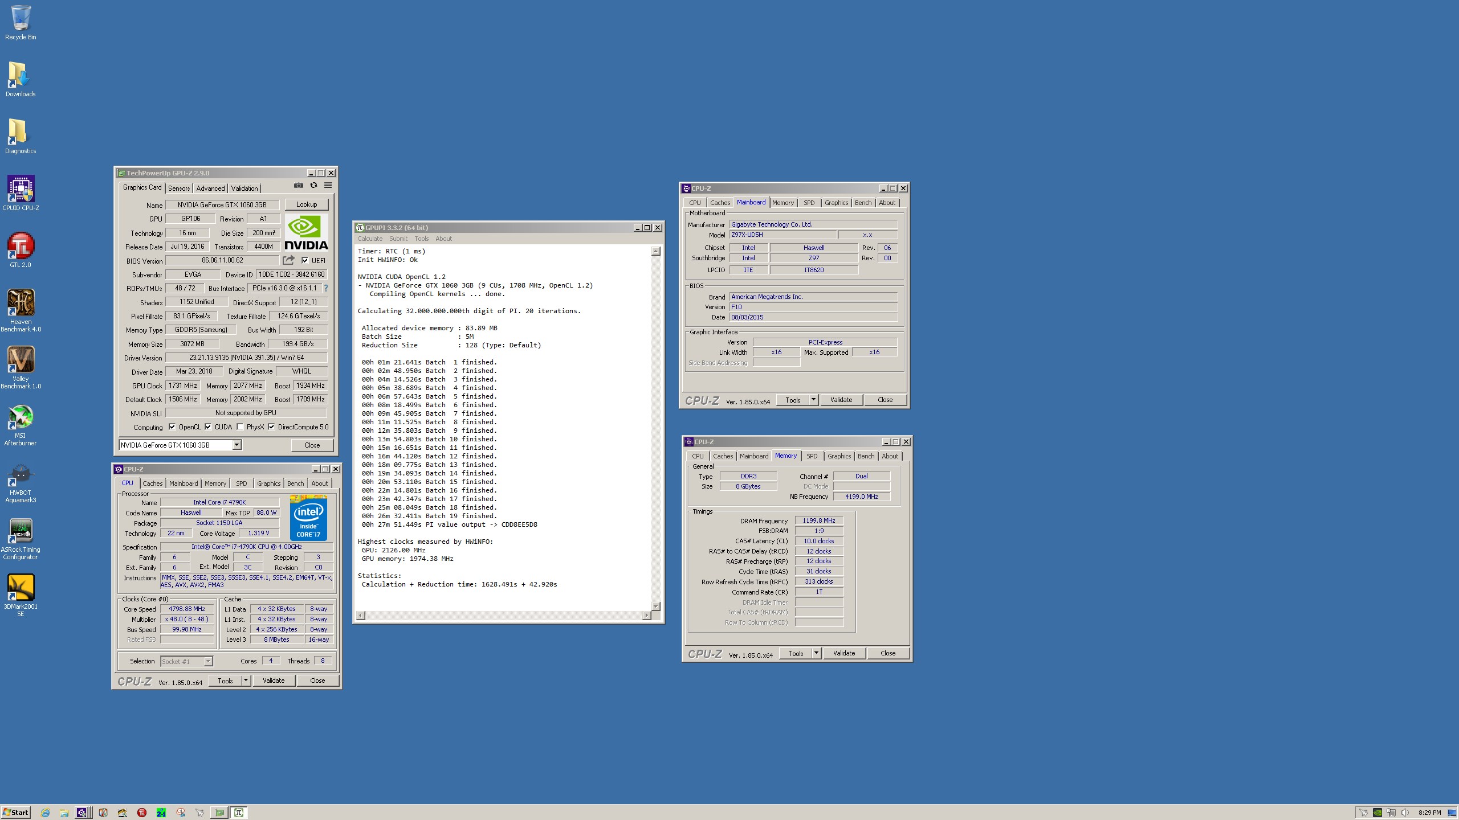
Task: Click the Snipping Tool taskbar icon
Action: click(181, 813)
